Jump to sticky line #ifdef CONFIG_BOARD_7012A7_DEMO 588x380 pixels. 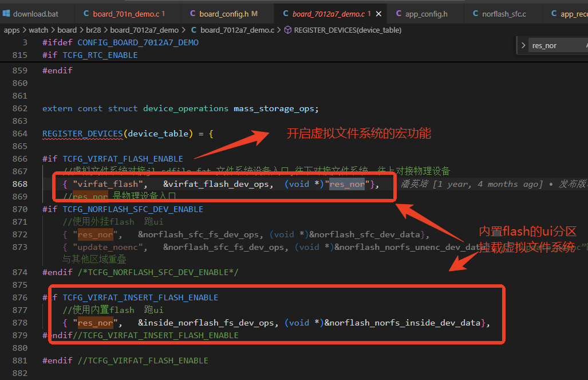click(x=120, y=42)
